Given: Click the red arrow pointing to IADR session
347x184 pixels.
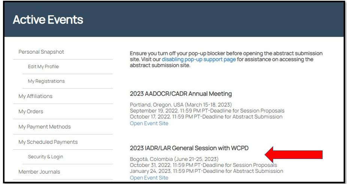Looking at the screenshot, I should click(294, 155).
